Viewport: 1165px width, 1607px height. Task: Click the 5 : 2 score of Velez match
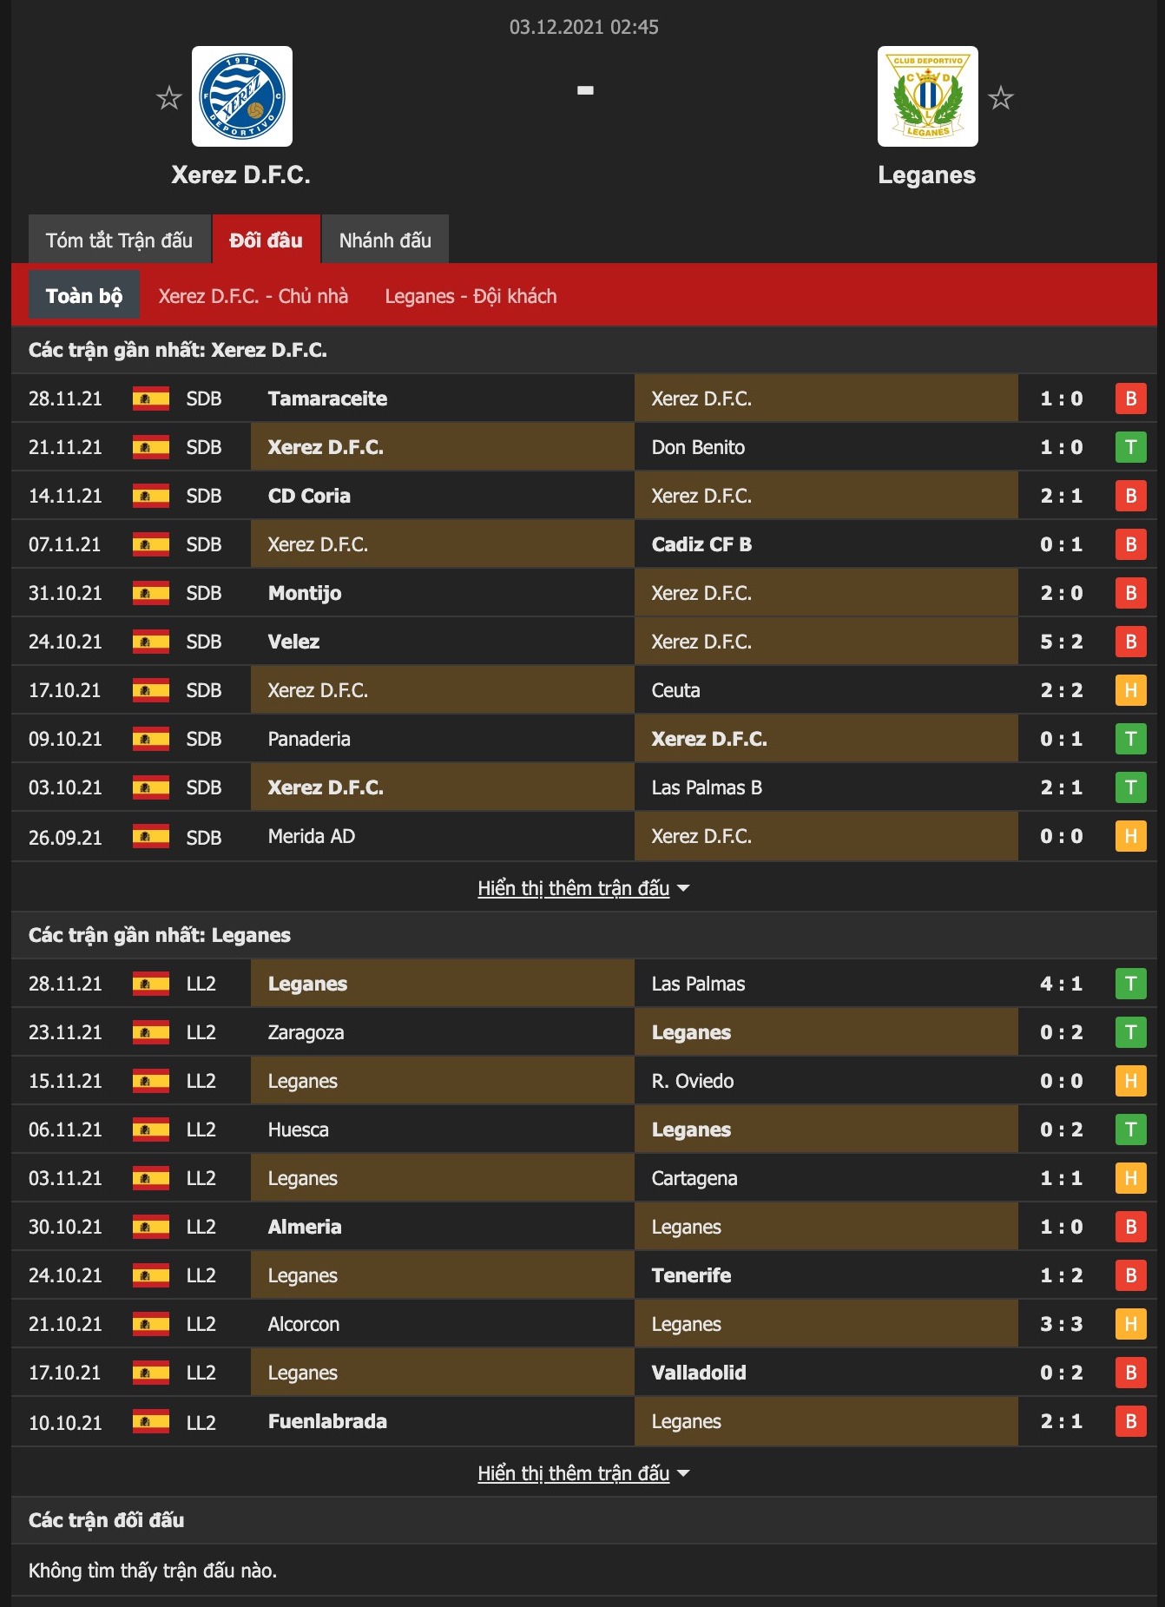coord(1062,642)
